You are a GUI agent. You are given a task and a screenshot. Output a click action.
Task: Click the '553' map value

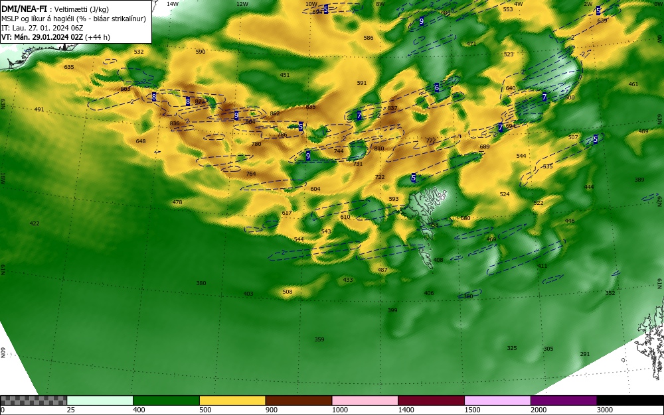tap(508, 9)
